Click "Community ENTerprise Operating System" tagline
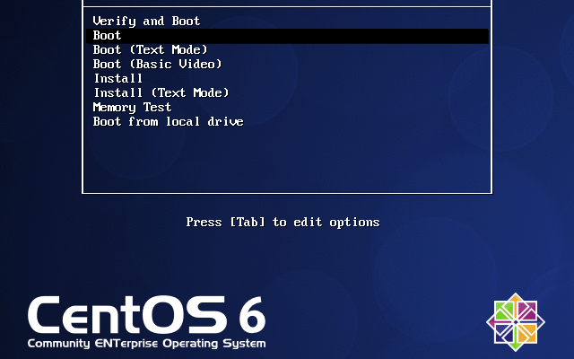This screenshot has width=574, height=359. [146, 344]
